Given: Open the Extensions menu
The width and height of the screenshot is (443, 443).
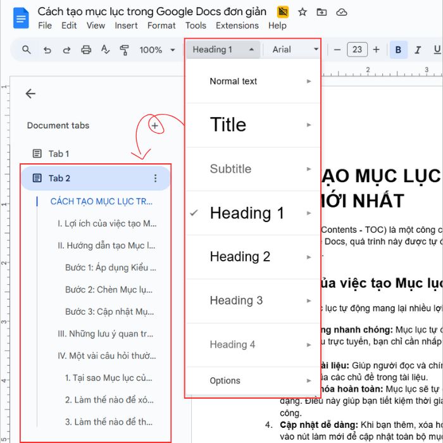Looking at the screenshot, I should tap(237, 26).
